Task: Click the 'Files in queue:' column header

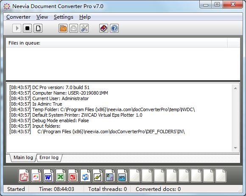Action: (117, 43)
